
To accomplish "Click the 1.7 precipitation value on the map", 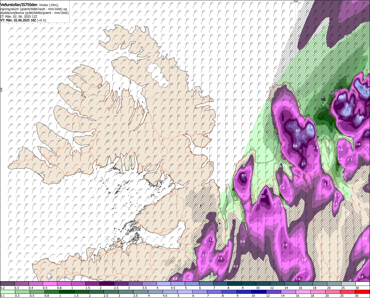I will [x=350, y=160].
